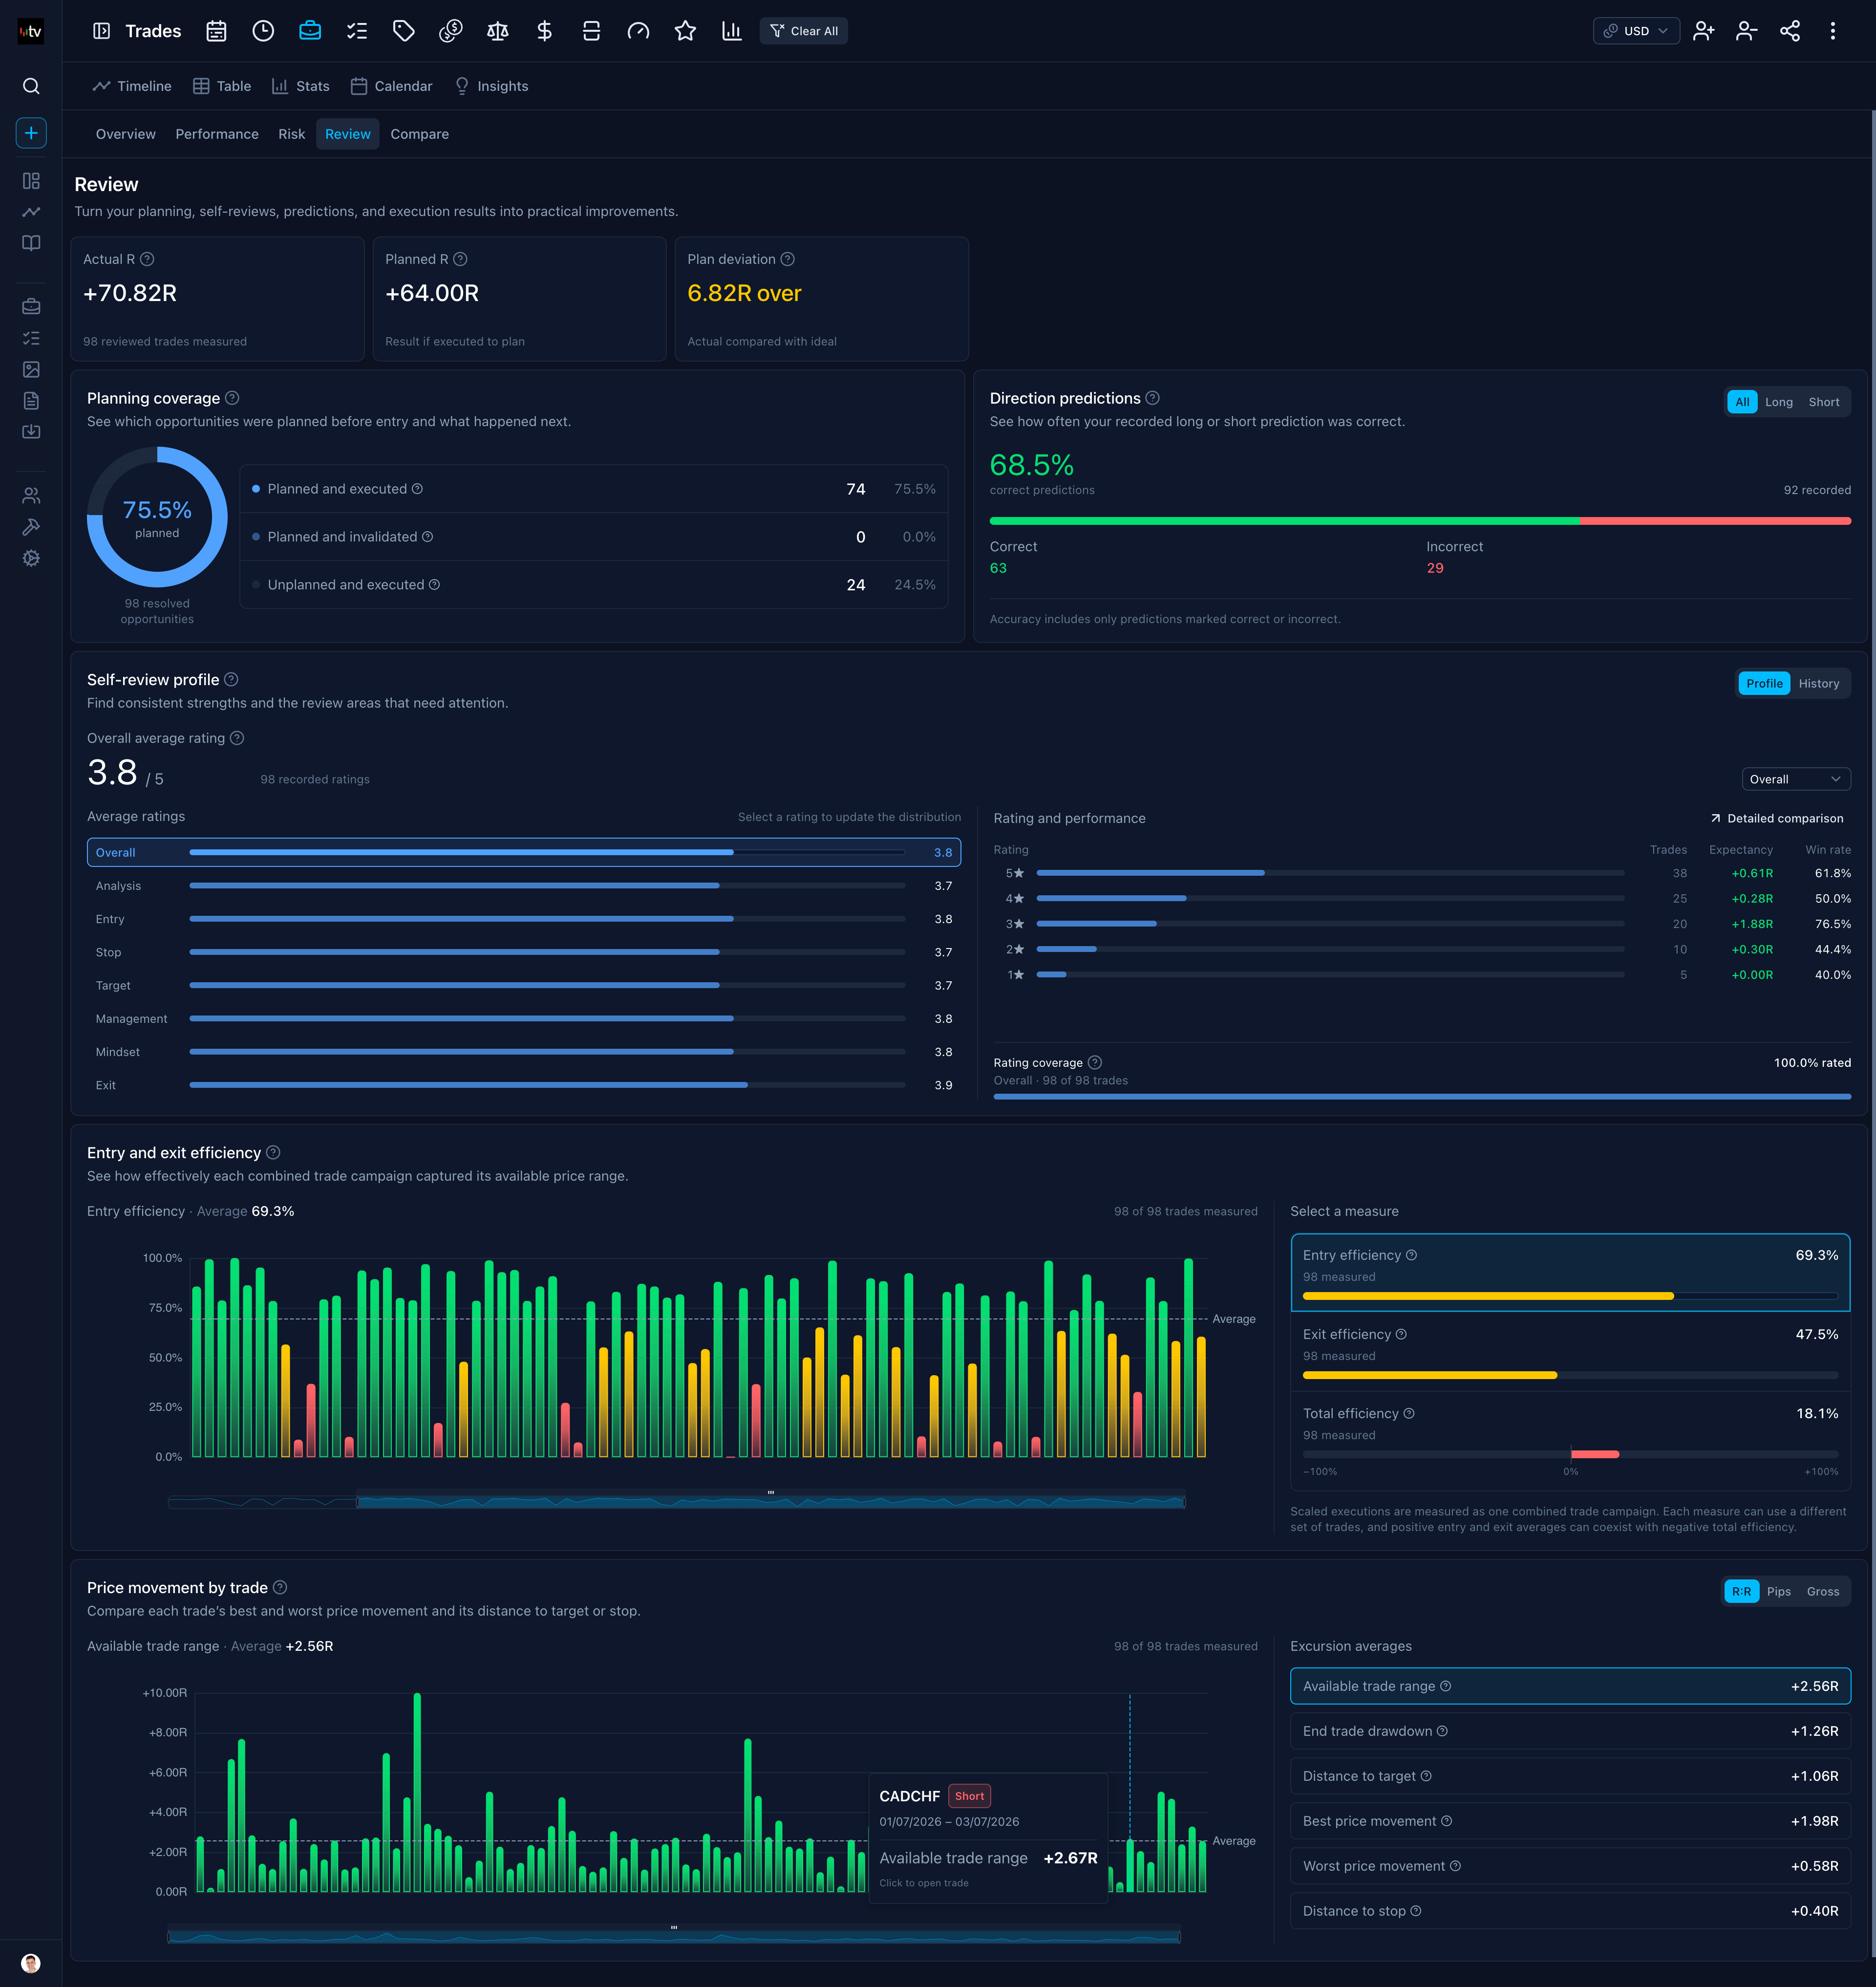Open the balance scales filter icon
Image resolution: width=1876 pixels, height=1987 pixels.
(x=498, y=31)
